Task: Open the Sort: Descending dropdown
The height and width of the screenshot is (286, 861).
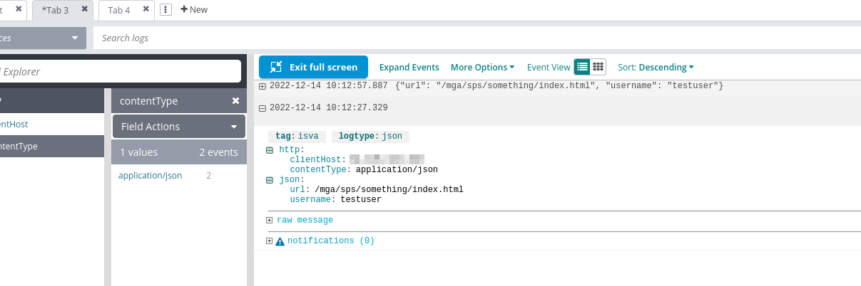Action: [x=656, y=68]
